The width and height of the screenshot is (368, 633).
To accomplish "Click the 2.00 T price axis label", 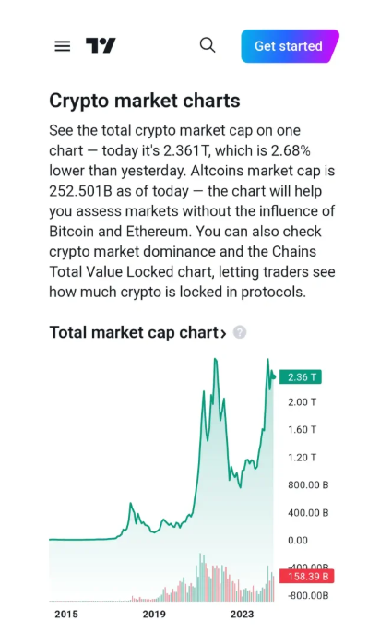I will 302,402.
